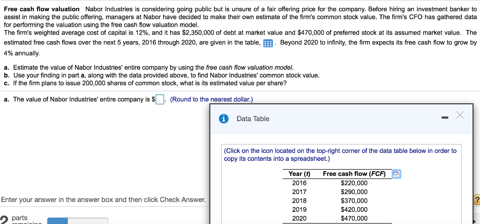Click the blue info icon beside Data Table

point(225,119)
